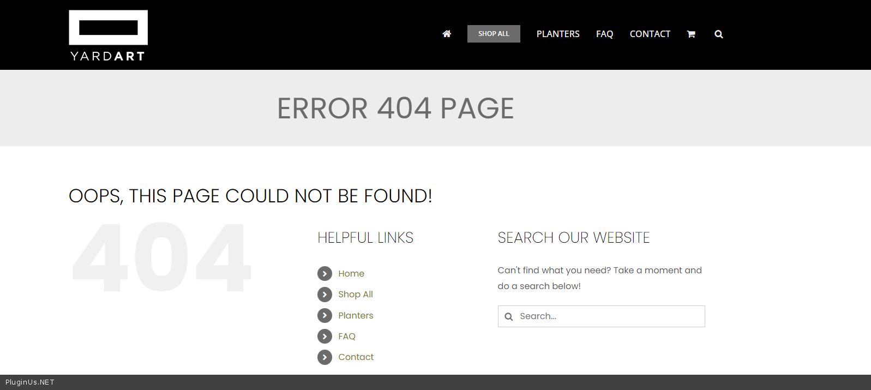Go to FAQ in the top navigation
Image resolution: width=871 pixels, height=390 pixels.
pyautogui.click(x=604, y=34)
